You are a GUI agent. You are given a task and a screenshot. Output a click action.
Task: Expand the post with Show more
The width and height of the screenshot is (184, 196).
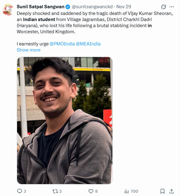coord(28,50)
